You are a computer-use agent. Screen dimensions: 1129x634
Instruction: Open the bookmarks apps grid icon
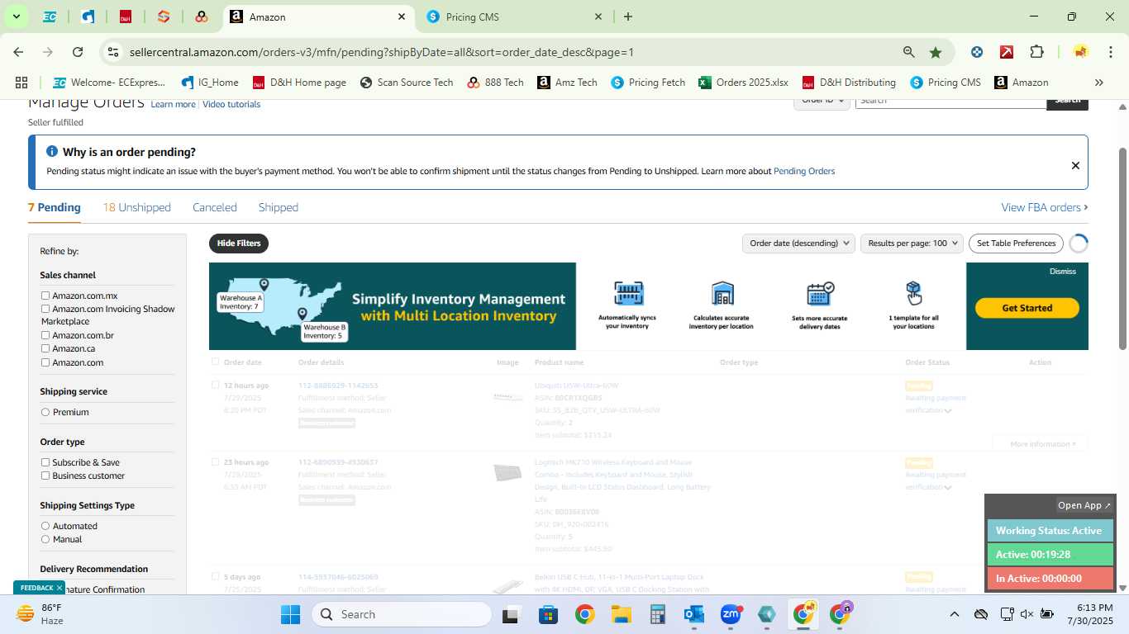[21, 83]
